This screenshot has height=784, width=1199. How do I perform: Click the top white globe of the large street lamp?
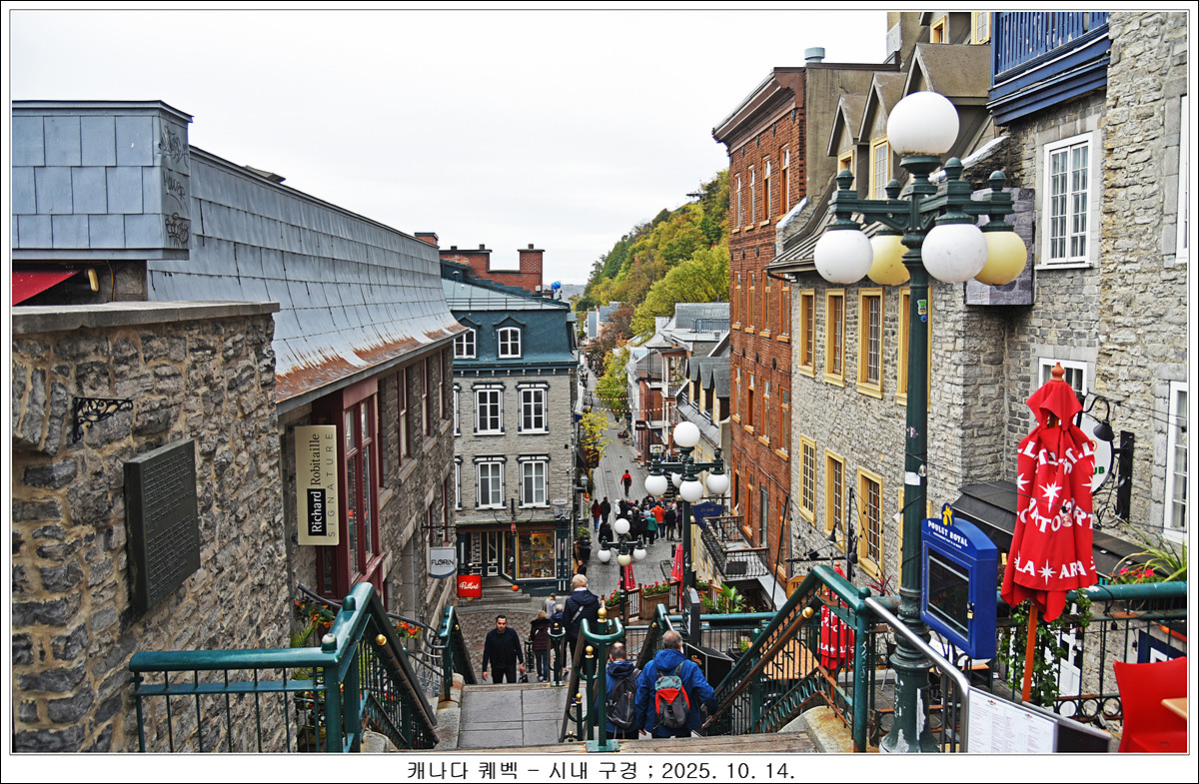[922, 124]
